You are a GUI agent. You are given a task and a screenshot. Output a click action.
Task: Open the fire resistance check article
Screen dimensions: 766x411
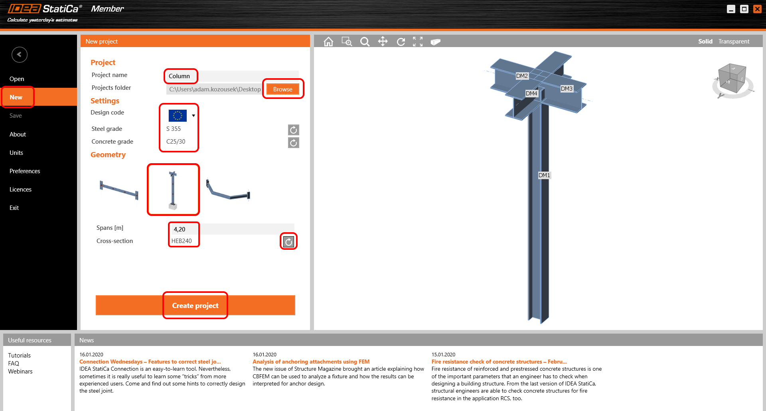tap(499, 362)
